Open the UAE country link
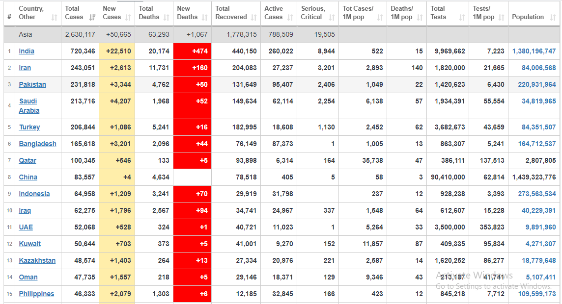562x304 pixels. [26, 227]
